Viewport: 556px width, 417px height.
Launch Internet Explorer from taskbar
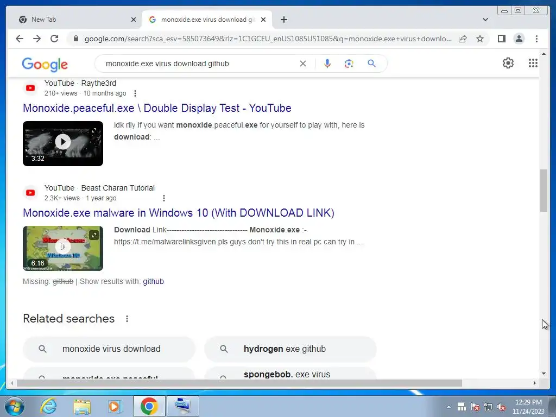tap(48, 406)
